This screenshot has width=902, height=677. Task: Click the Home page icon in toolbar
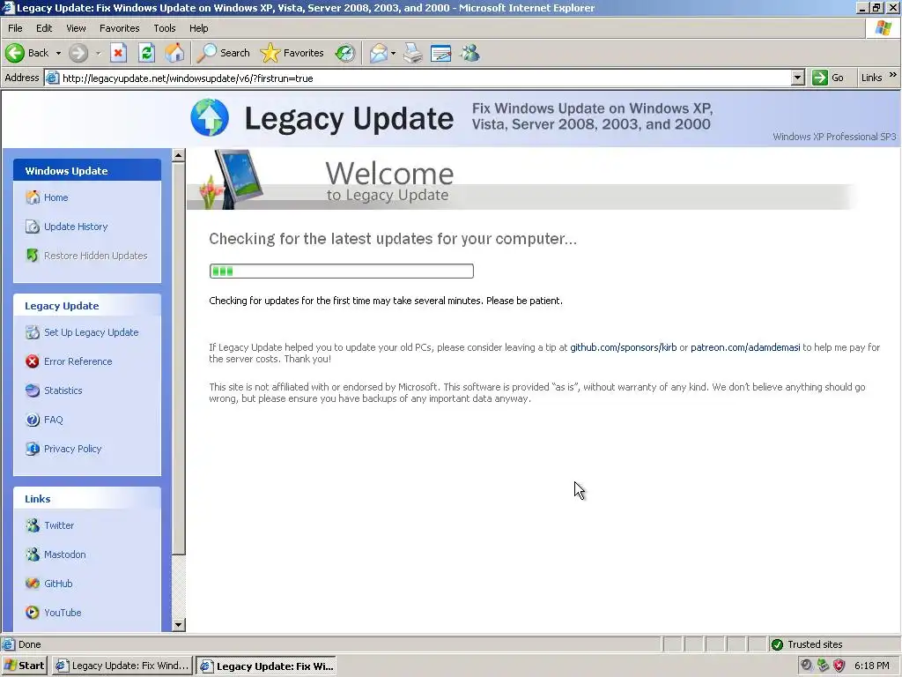175,53
